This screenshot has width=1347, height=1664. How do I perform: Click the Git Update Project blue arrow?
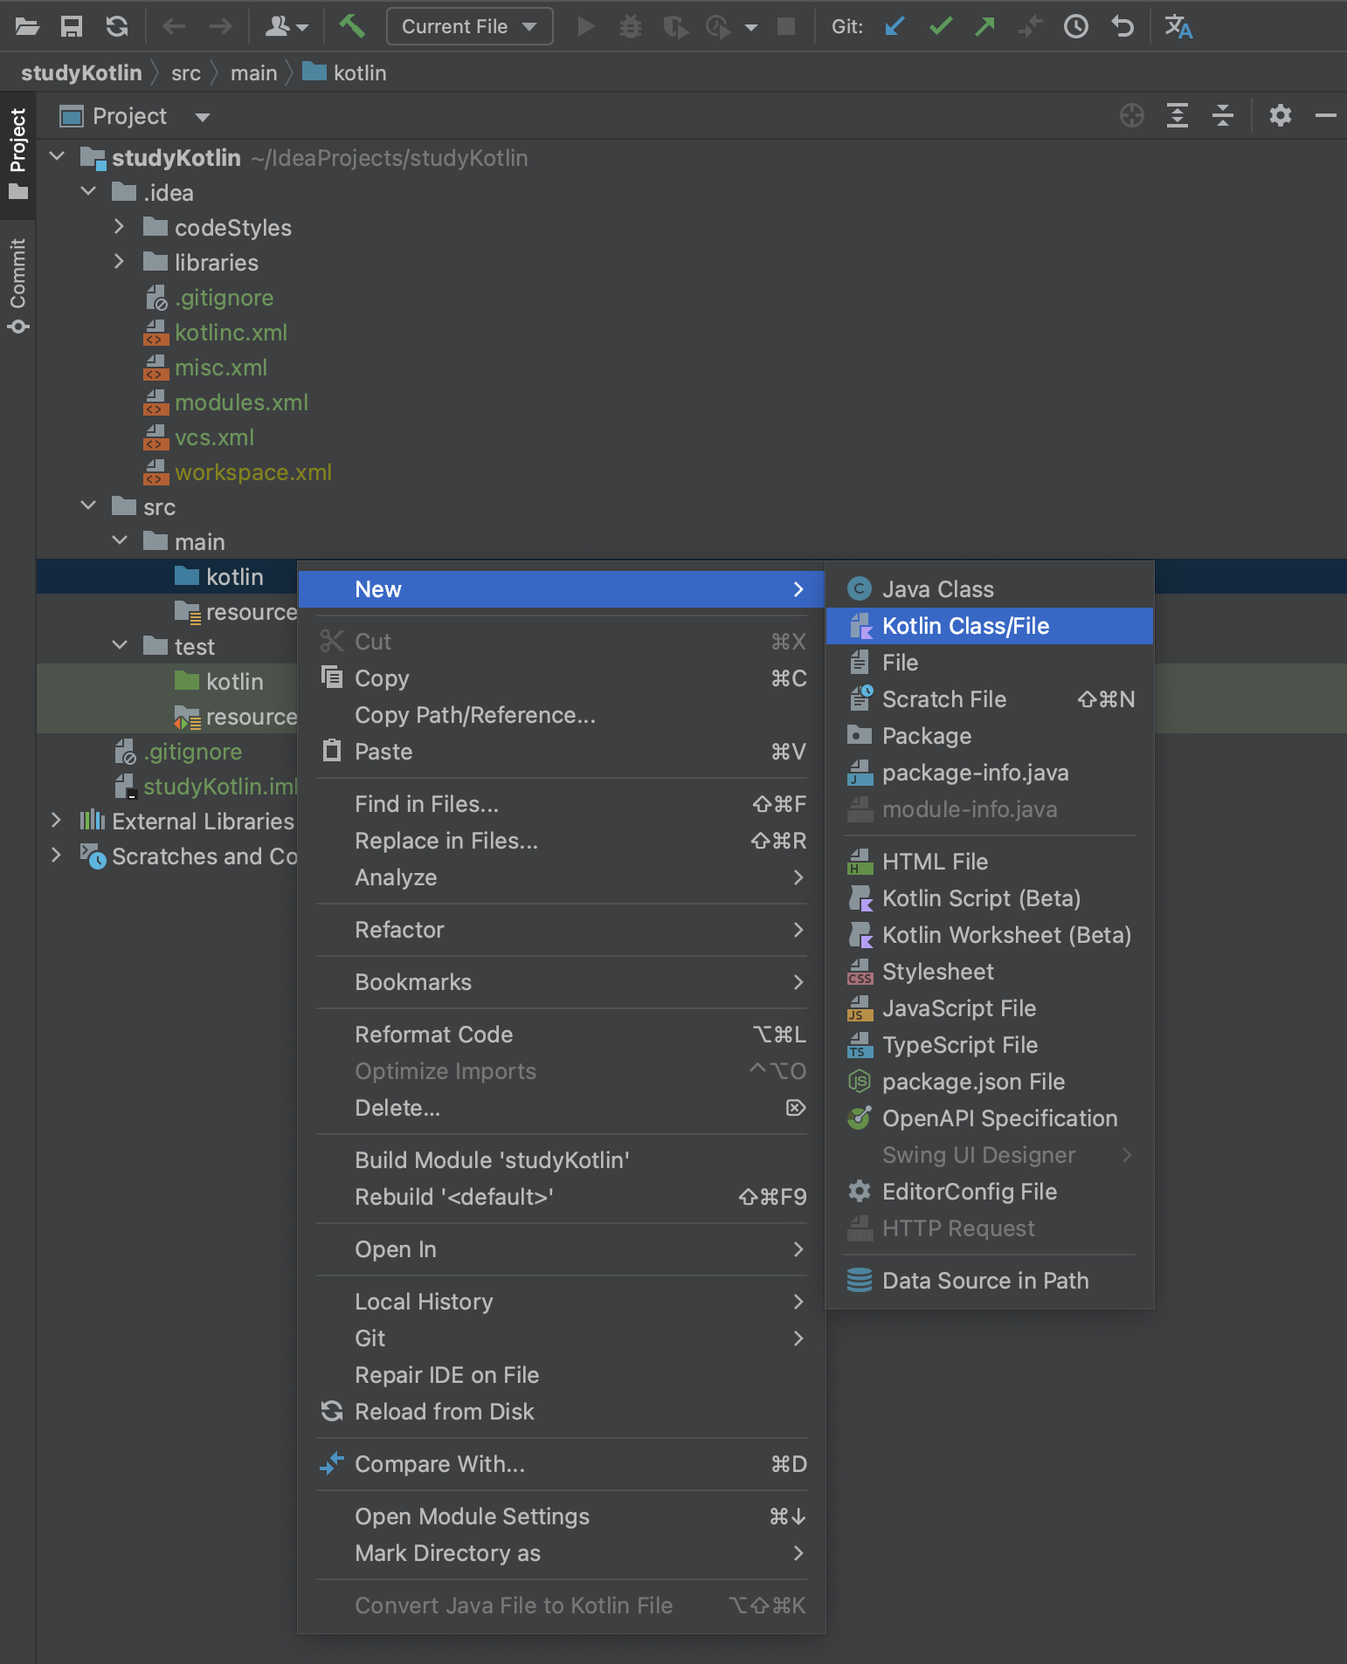(x=895, y=27)
